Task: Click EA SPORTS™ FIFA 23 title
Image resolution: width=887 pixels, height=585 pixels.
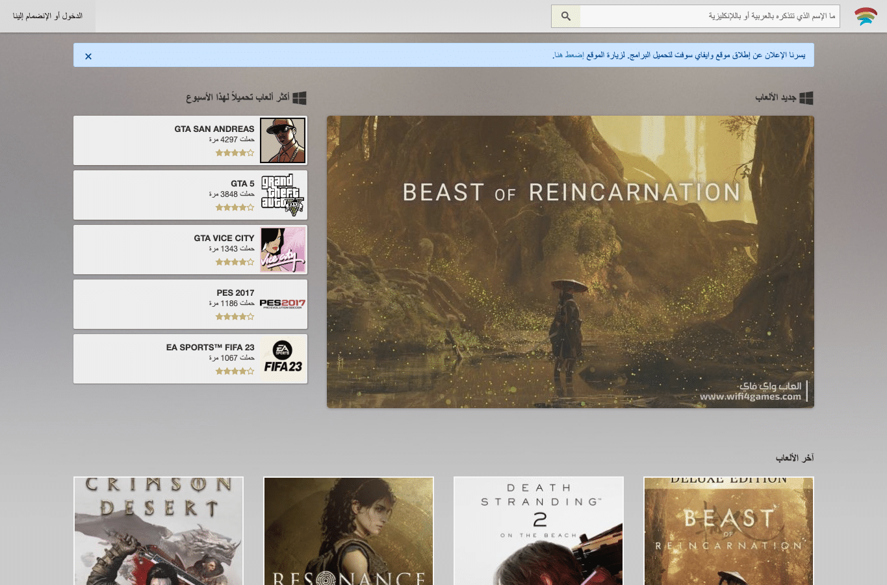Action: coord(211,347)
